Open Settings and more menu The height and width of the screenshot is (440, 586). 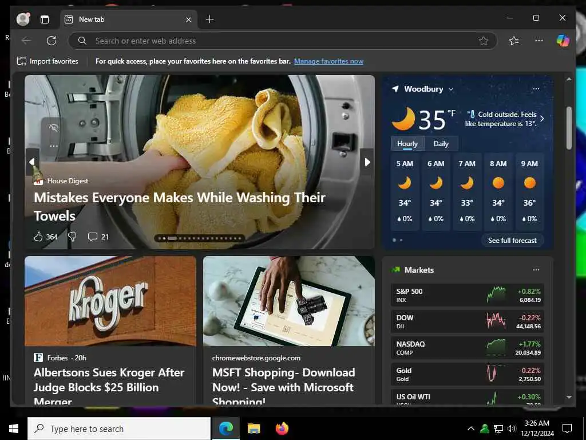(539, 41)
